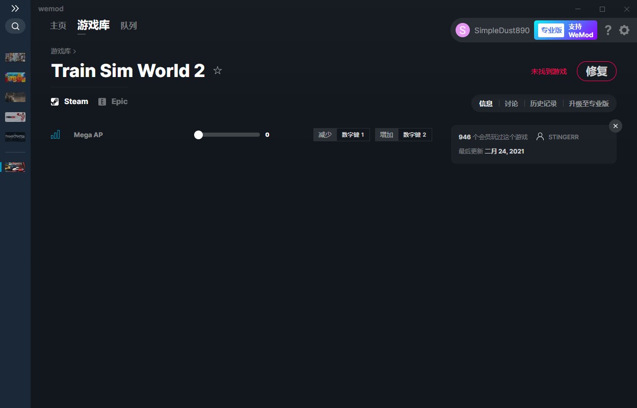Viewport: 637px width, 408px height.
Task: Maximize the WeMod window
Action: 602,9
